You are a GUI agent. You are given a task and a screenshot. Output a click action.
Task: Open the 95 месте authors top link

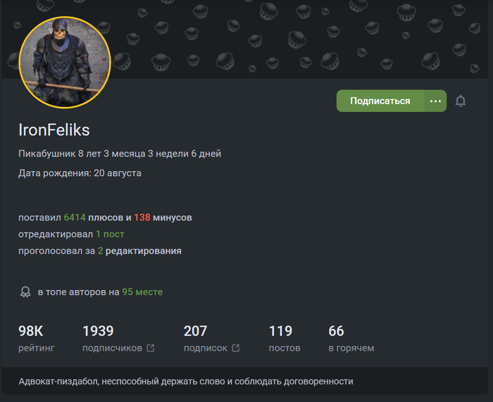tap(142, 292)
